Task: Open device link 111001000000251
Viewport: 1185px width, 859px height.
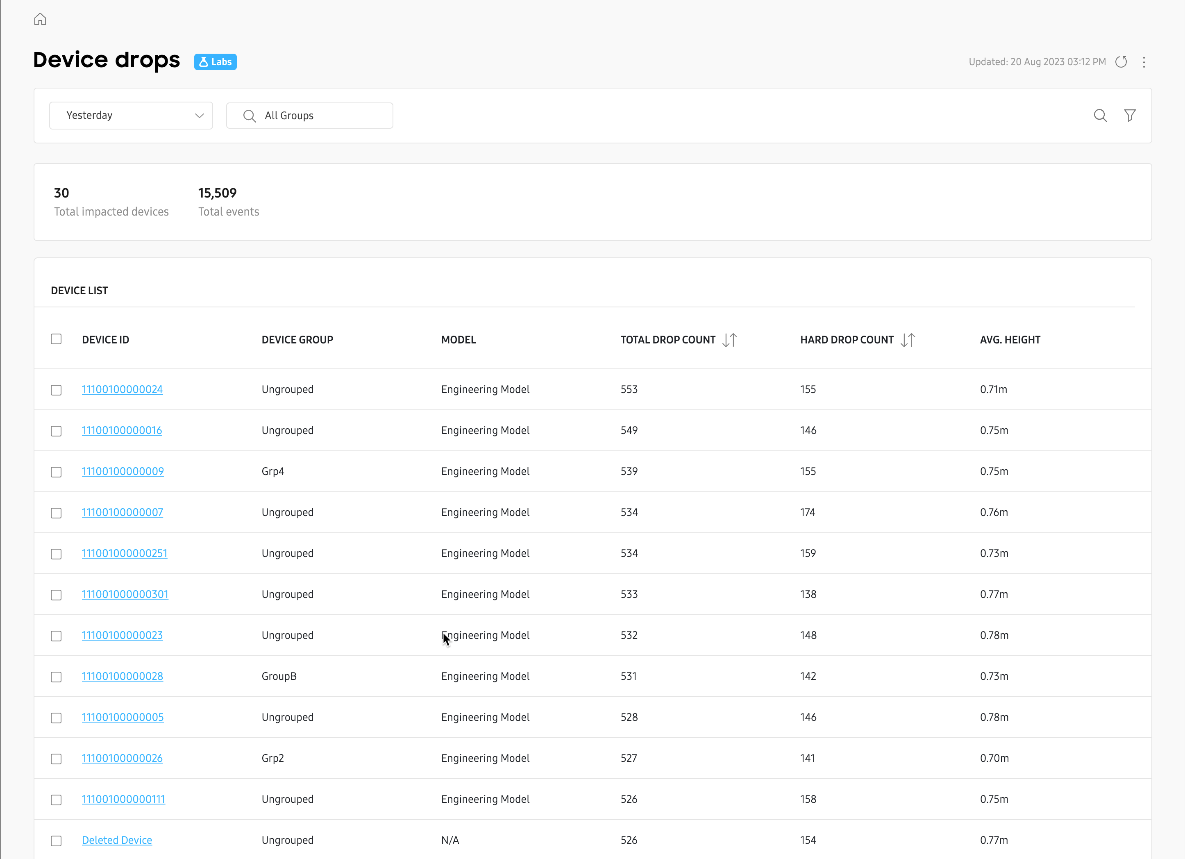Action: (124, 553)
